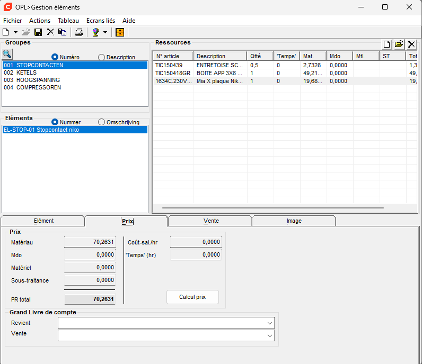Open the Ecrans liés menu

click(101, 21)
